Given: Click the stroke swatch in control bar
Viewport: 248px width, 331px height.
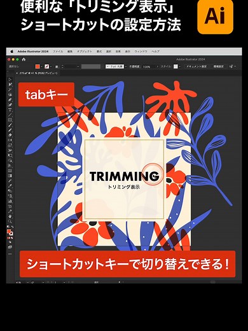Looking at the screenshot, I should pos(46,67).
